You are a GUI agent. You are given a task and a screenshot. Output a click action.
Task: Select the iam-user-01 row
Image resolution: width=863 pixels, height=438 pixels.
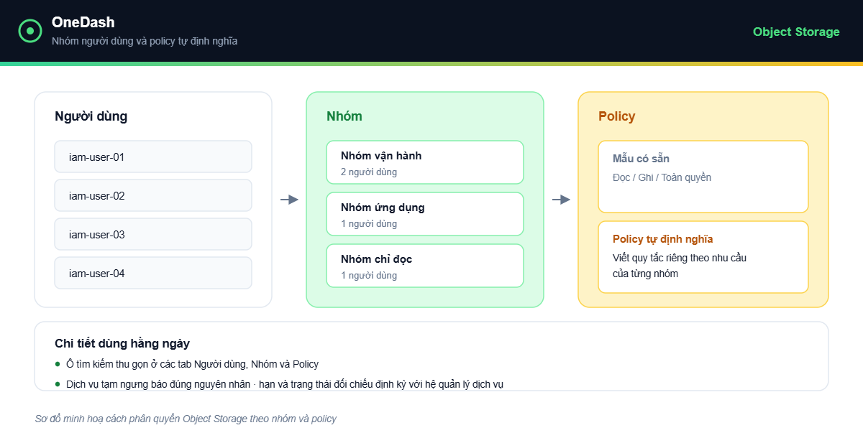(153, 157)
